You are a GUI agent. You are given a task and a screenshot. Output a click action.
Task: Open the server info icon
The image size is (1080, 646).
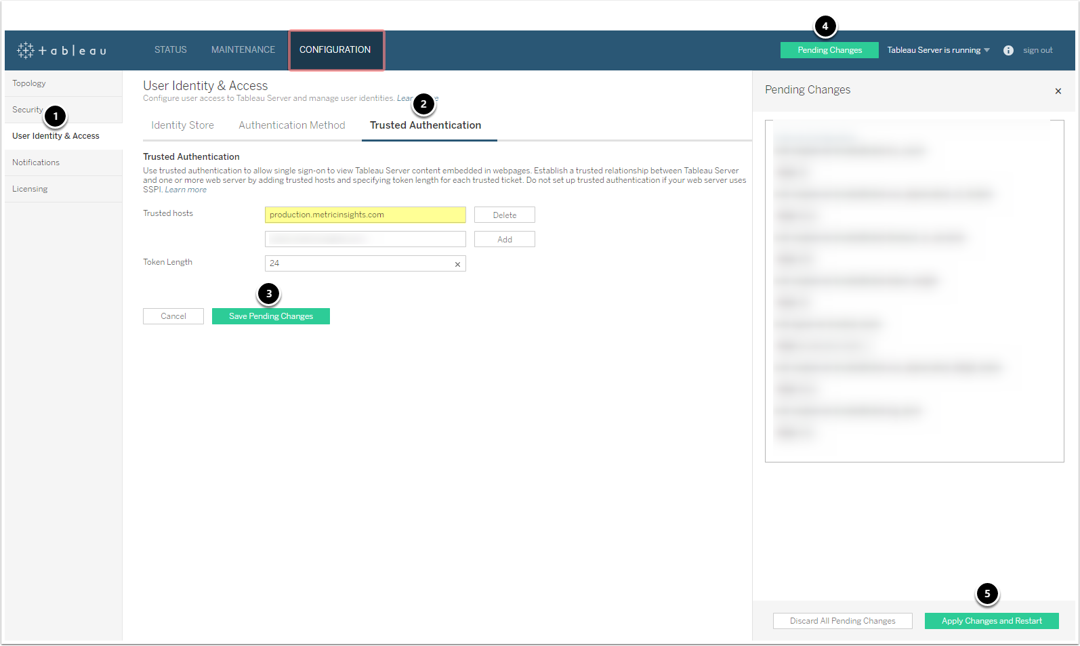[x=1008, y=50]
